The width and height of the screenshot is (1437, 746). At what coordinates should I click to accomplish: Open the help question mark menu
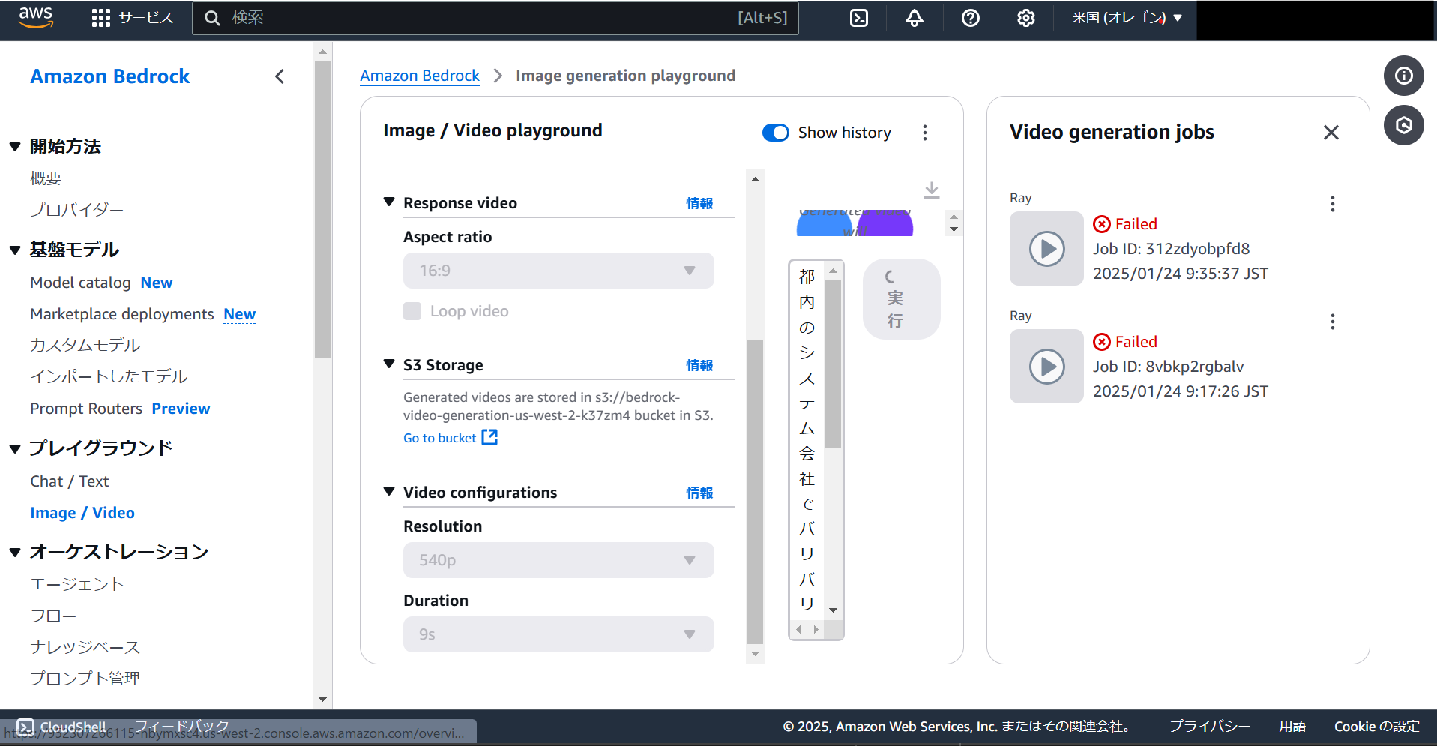(x=971, y=18)
